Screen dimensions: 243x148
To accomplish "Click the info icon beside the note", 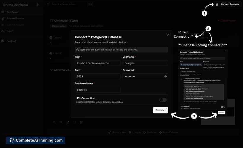I will 78,50.
